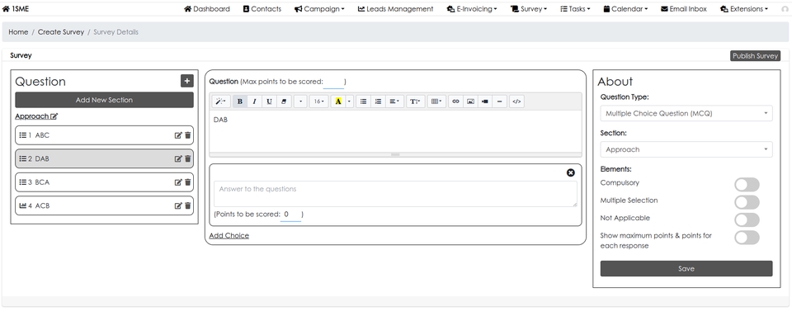Open the font size 16 dropdown
The width and height of the screenshot is (792, 316).
pyautogui.click(x=318, y=101)
